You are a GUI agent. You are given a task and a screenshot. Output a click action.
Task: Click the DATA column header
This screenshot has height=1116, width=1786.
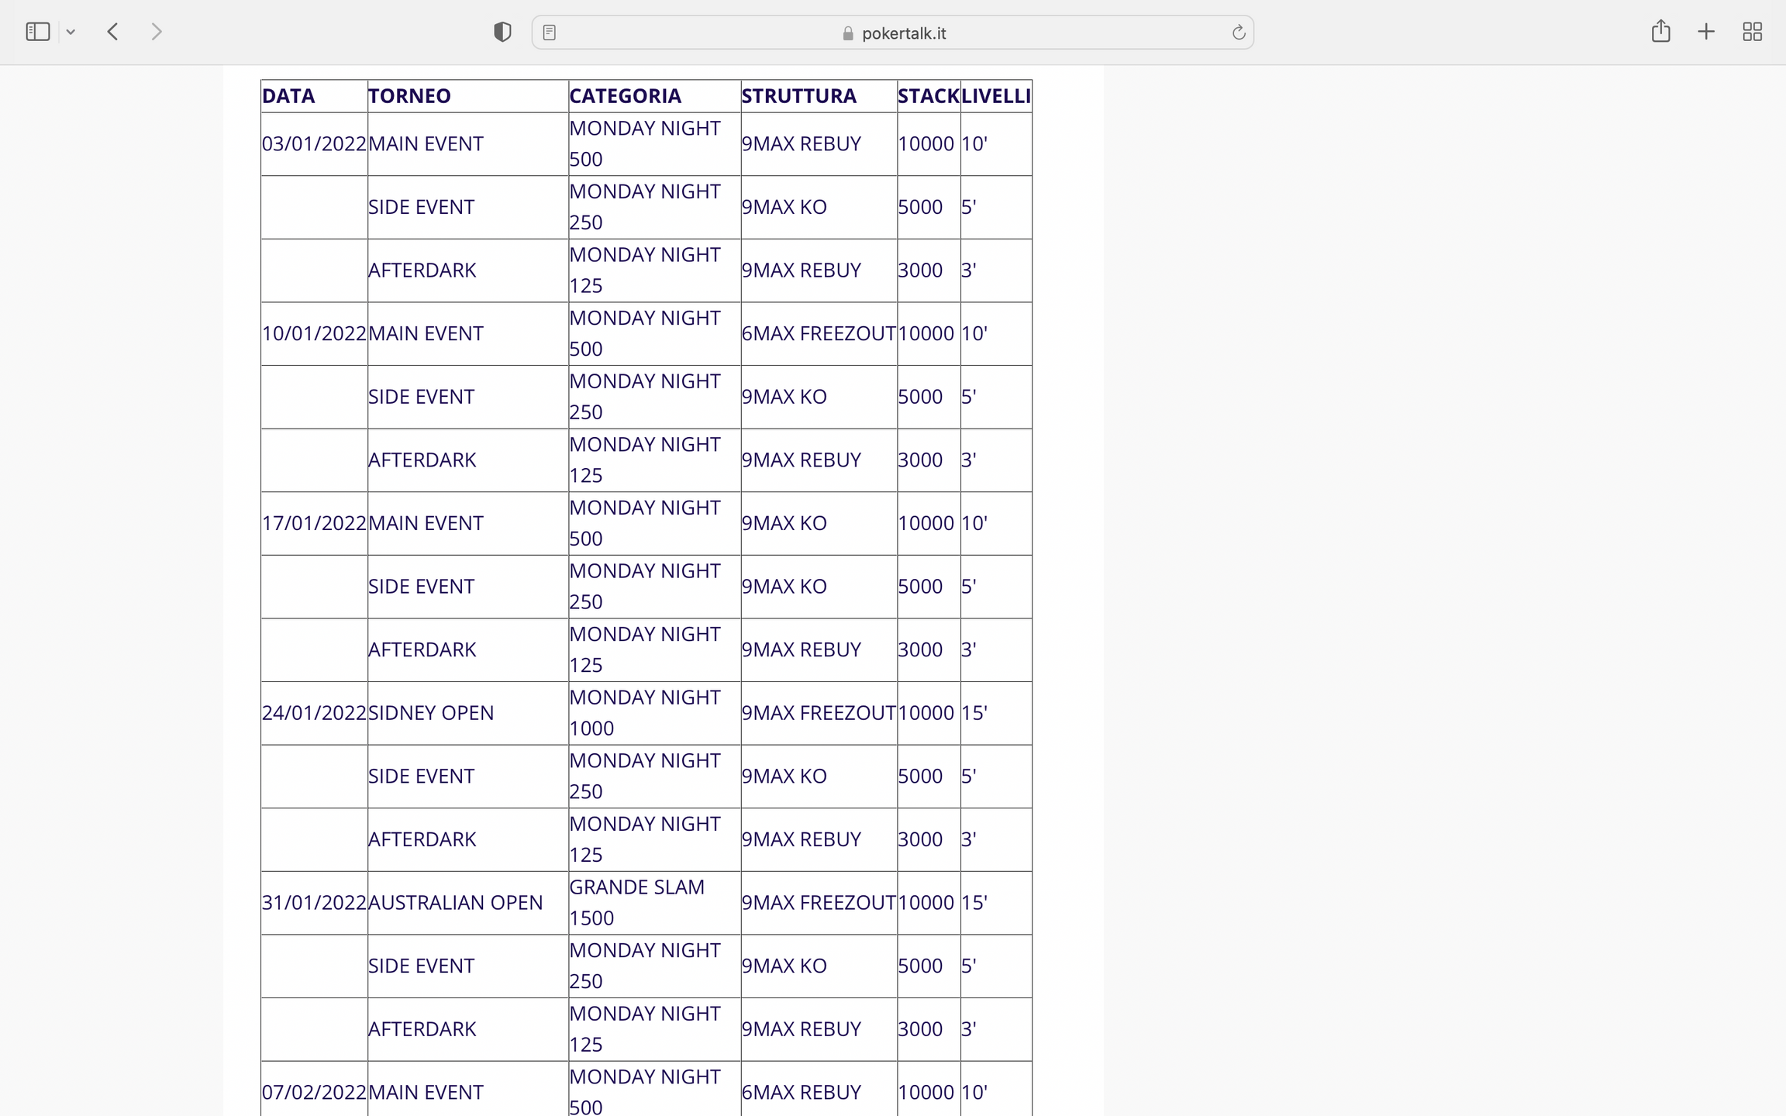coord(288,96)
